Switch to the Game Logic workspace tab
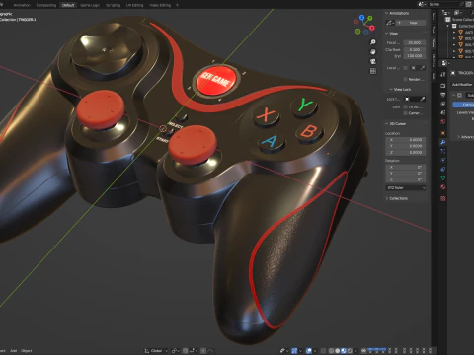This screenshot has width=474, height=355. point(90,5)
